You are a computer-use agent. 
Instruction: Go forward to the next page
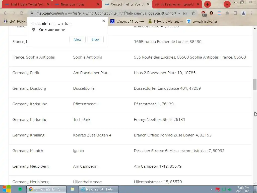click(x=14, y=13)
